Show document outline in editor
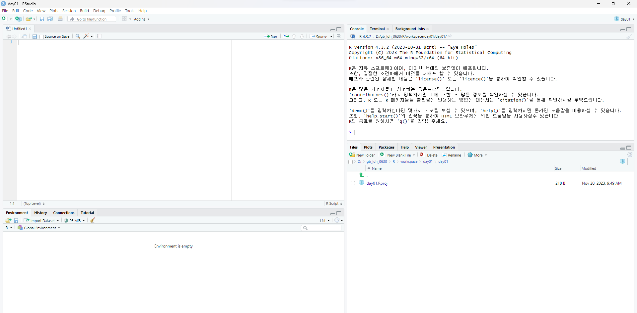 [339, 36]
